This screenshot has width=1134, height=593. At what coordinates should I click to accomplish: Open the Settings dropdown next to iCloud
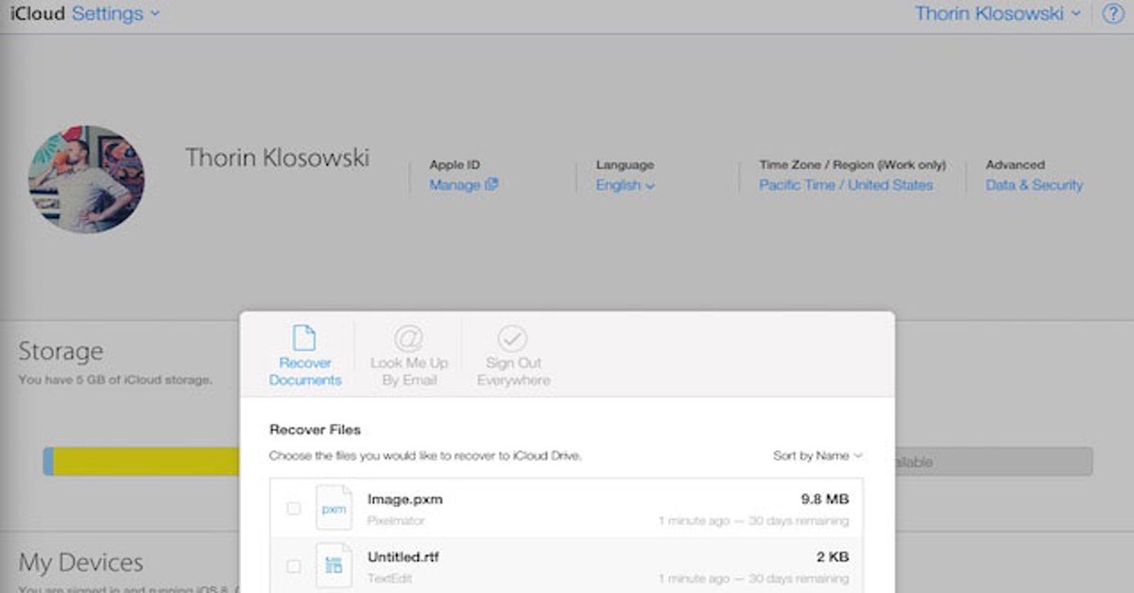116,14
